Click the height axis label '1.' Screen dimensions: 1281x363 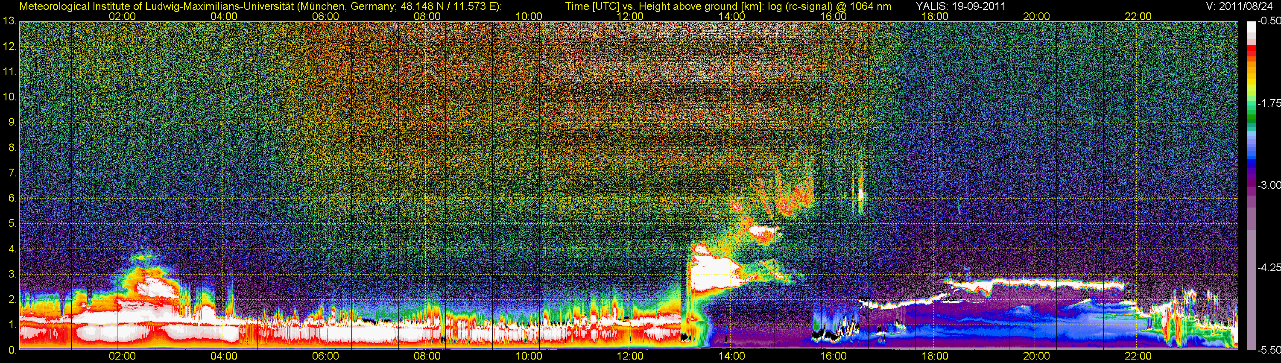click(x=12, y=325)
